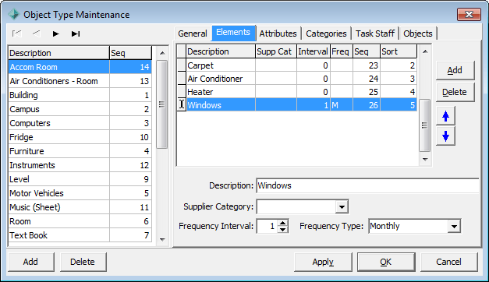This screenshot has height=282, width=489.
Task: Cancel the dialog
Action: point(448,262)
